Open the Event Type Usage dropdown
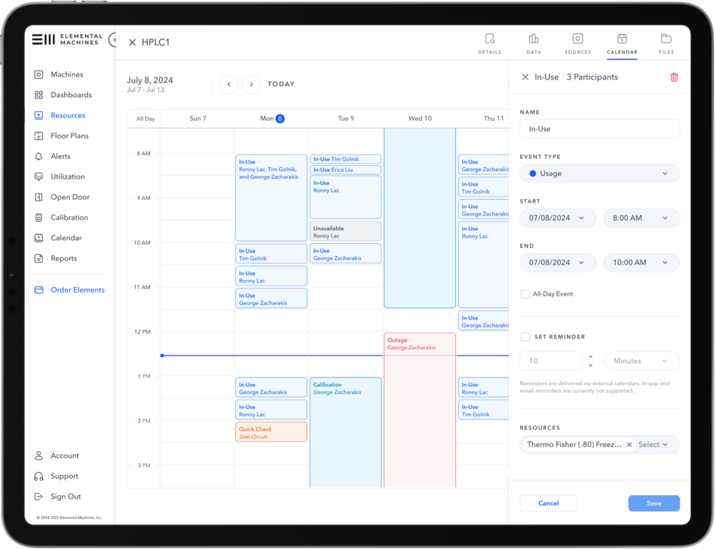Screen dimensions: 715x549 tap(600, 174)
